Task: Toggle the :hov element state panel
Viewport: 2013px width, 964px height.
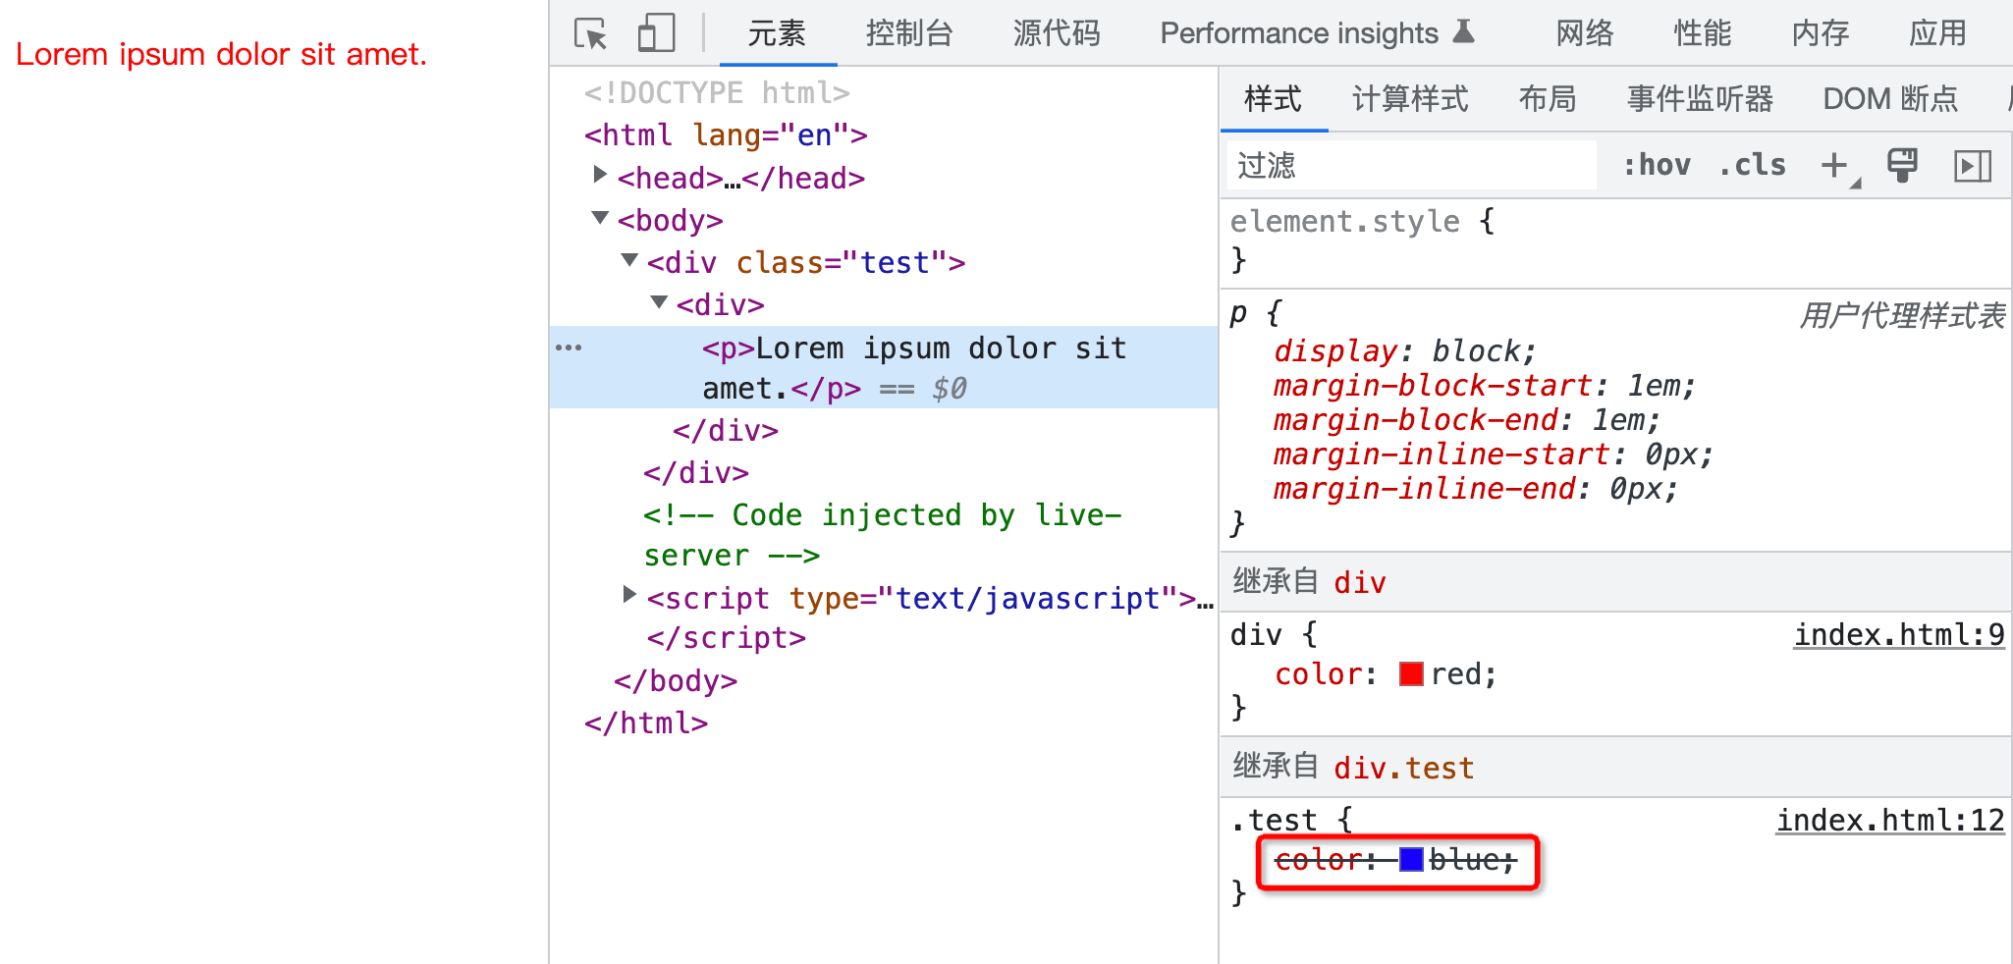Action: 1657,165
